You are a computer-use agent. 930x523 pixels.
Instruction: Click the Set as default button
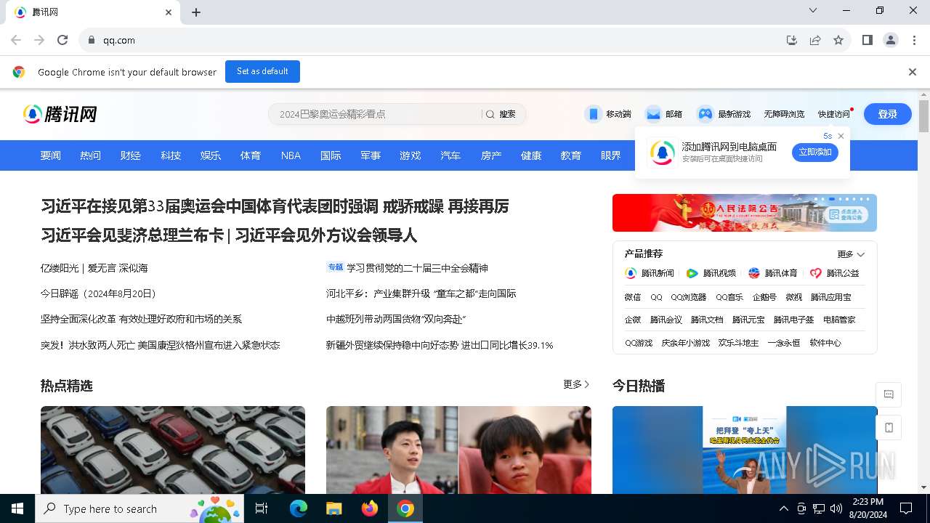[262, 71]
